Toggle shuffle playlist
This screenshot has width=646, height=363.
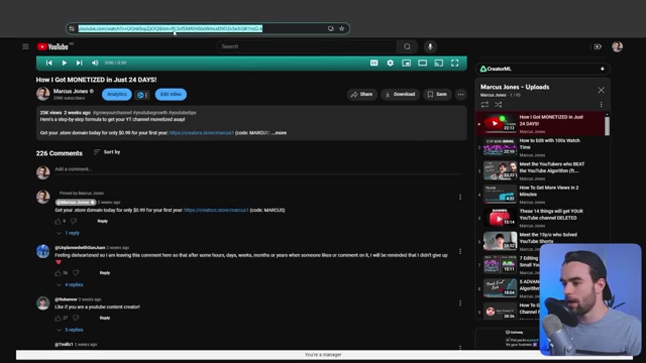click(498, 105)
